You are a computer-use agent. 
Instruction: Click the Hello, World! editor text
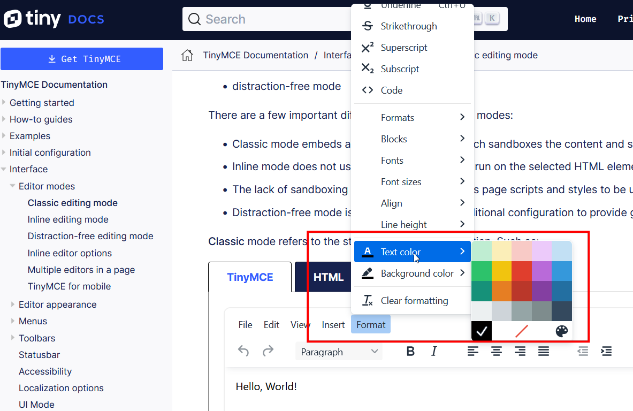click(x=266, y=386)
